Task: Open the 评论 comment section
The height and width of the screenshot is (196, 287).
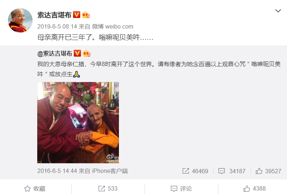Action: point(181,189)
